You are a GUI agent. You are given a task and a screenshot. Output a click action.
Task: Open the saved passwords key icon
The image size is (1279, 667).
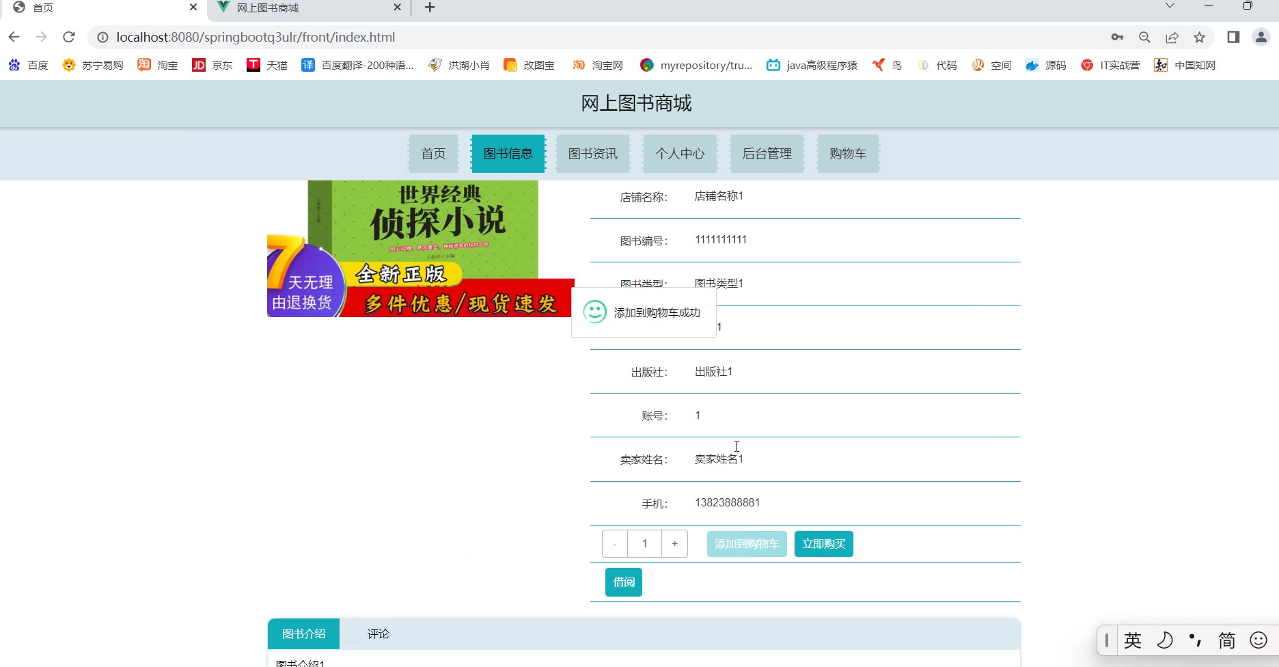pyautogui.click(x=1117, y=38)
